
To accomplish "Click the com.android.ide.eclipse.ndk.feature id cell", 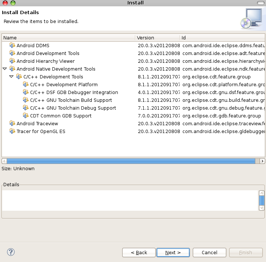I will coord(224,69).
